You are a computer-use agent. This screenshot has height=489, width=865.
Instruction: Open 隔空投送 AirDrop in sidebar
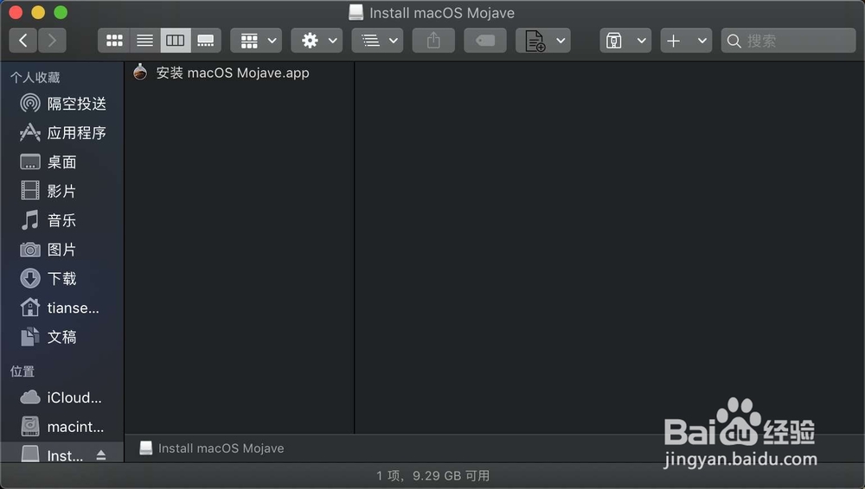coord(62,104)
